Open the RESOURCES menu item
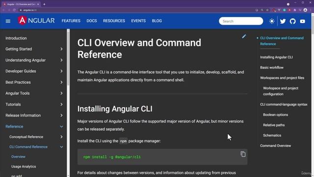314x177 pixels. [114, 21]
